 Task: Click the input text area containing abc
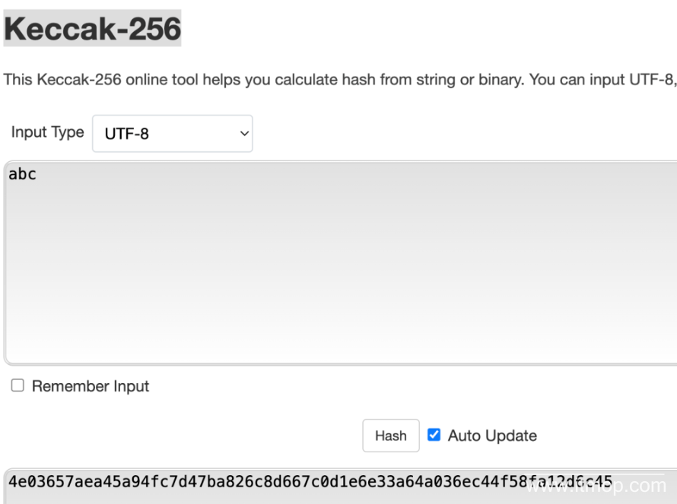[340, 262]
